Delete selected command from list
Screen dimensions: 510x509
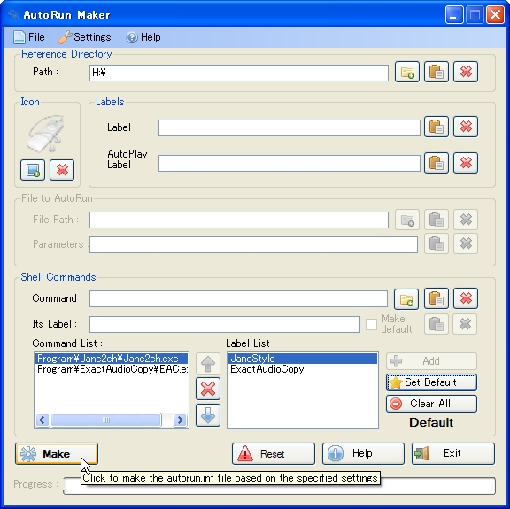point(208,389)
